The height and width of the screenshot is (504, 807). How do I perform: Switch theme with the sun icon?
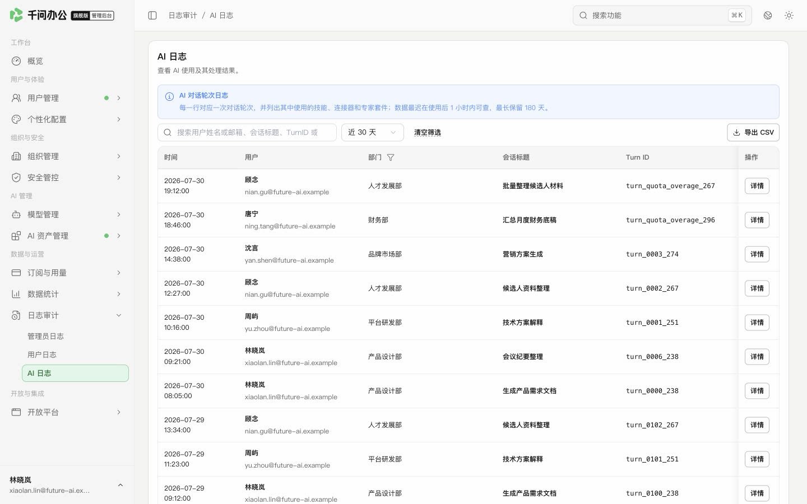pyautogui.click(x=789, y=16)
